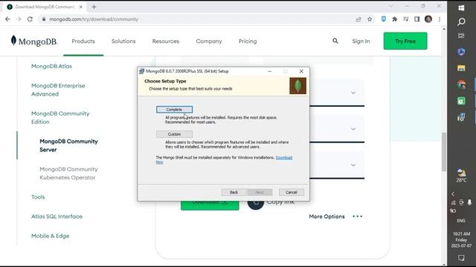
Task: Open File Explorer from the taskbar
Action: click(x=461, y=68)
